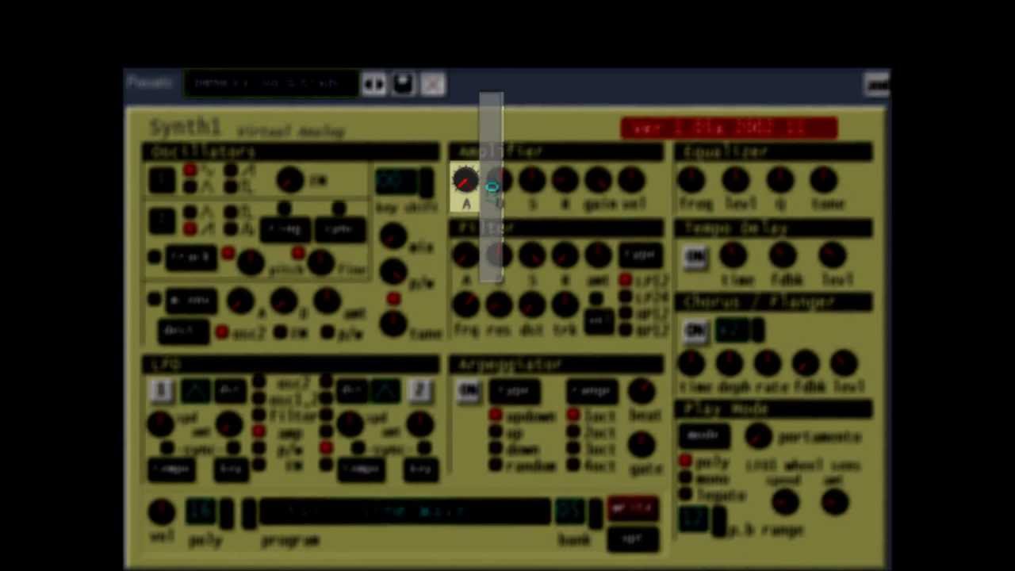Select LFO 1 amp destination LED

click(x=259, y=431)
